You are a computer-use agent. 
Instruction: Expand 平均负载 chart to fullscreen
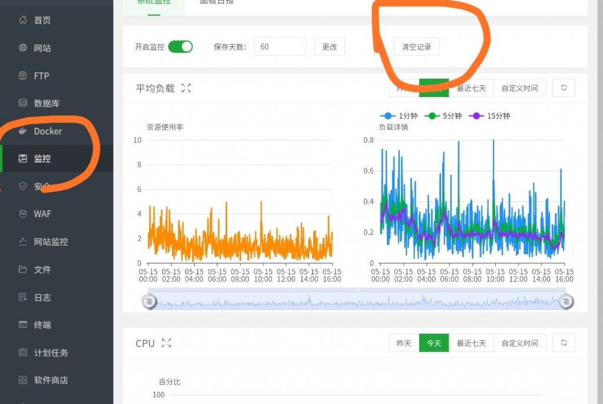(186, 88)
